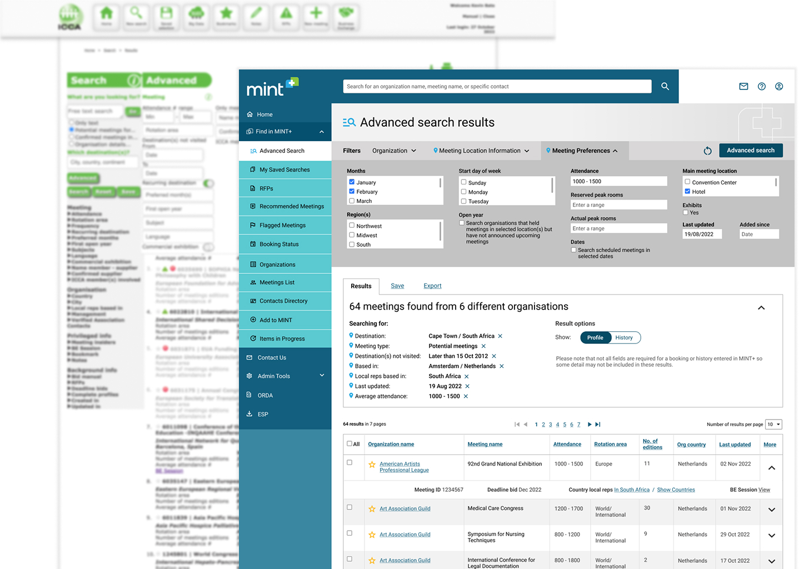The width and height of the screenshot is (799, 569).
Task: Open the help question mark icon
Action: point(761,86)
